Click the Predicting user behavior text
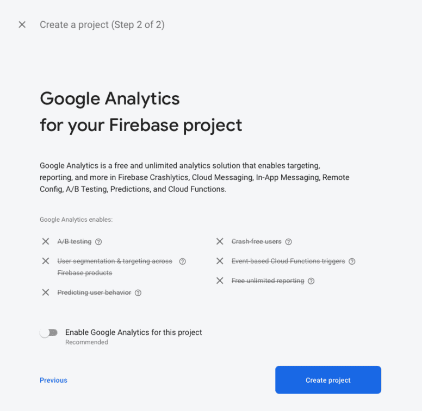Viewport: 422px width, 411px height. 94,292
